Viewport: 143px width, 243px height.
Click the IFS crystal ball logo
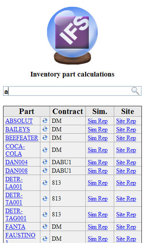(72, 36)
